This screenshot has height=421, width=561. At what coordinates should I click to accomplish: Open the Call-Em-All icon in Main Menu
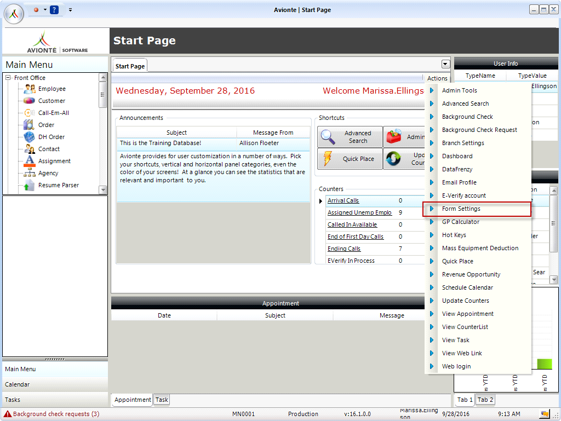(30, 113)
